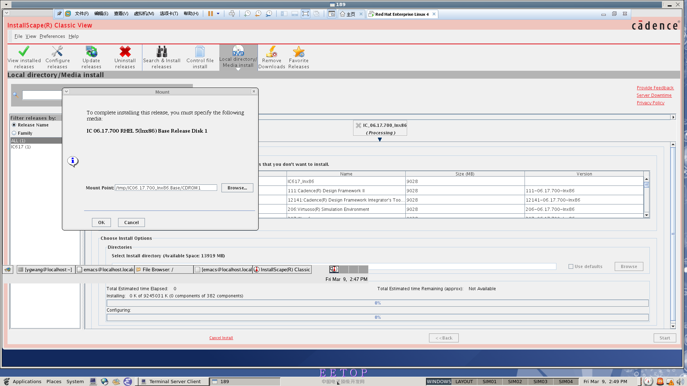Click the install directory Browse button
This screenshot has height=386, width=687.
click(x=629, y=266)
